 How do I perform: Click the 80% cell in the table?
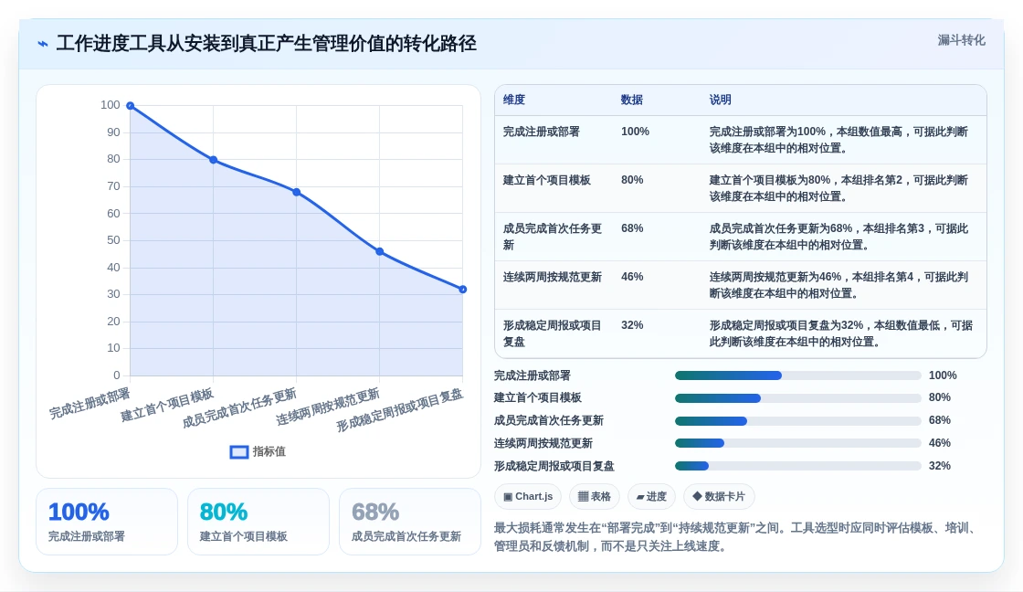point(632,180)
